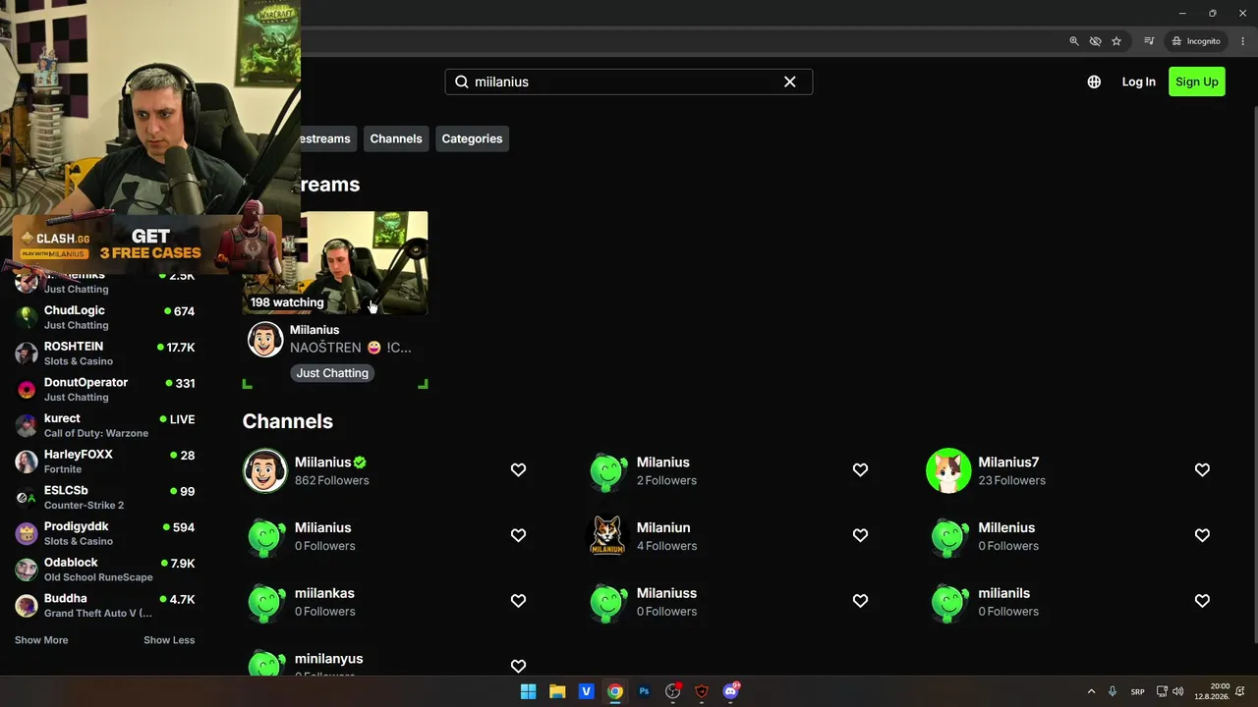This screenshot has width=1258, height=707.
Task: Open the NAOŠTREN stream title
Action: tap(351, 348)
